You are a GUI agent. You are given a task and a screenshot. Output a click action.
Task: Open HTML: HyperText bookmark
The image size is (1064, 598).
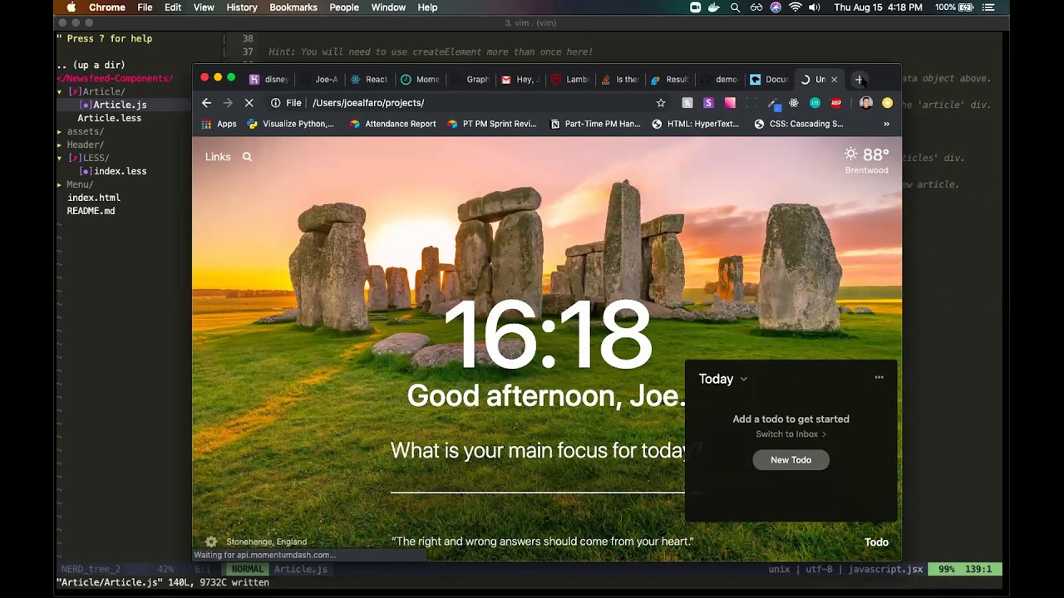tap(696, 124)
